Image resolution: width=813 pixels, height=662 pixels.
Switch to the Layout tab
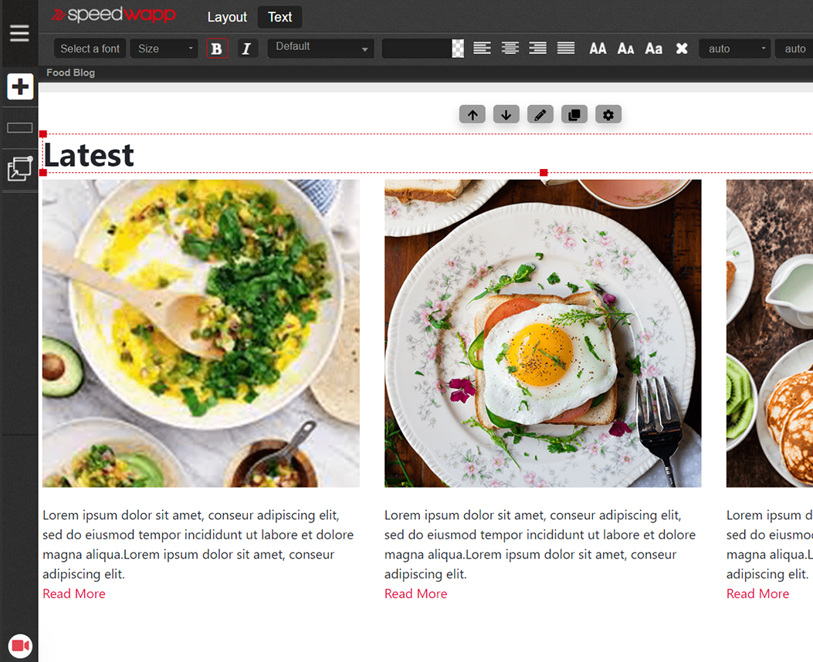227,17
